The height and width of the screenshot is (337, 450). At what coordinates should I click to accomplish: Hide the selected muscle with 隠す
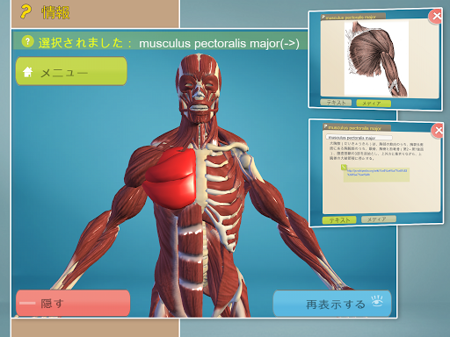click(x=73, y=303)
